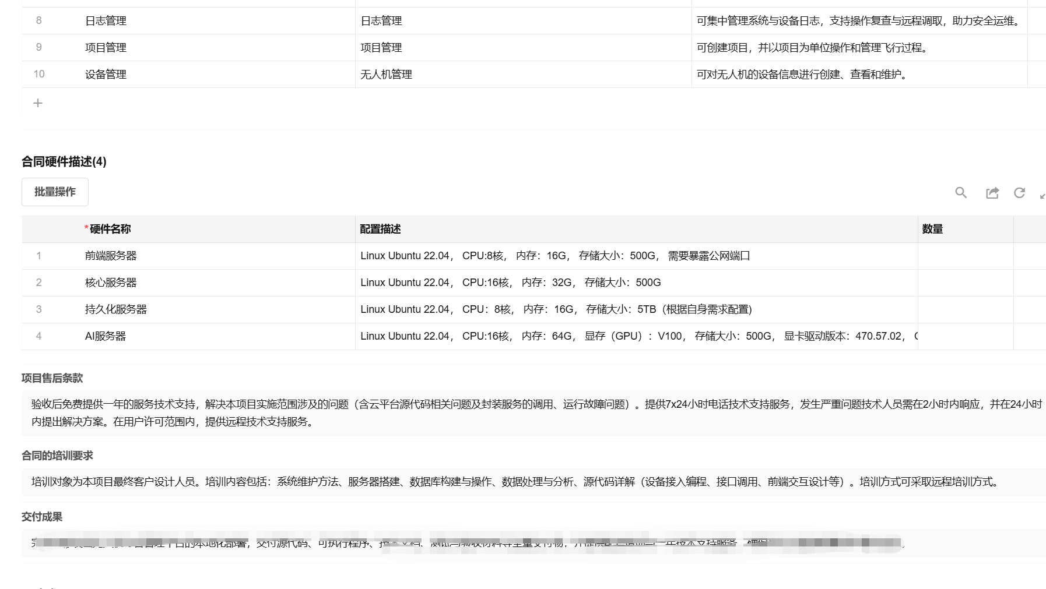Select the 持久化服务器 cell
The height and width of the screenshot is (589, 1046).
coord(218,309)
